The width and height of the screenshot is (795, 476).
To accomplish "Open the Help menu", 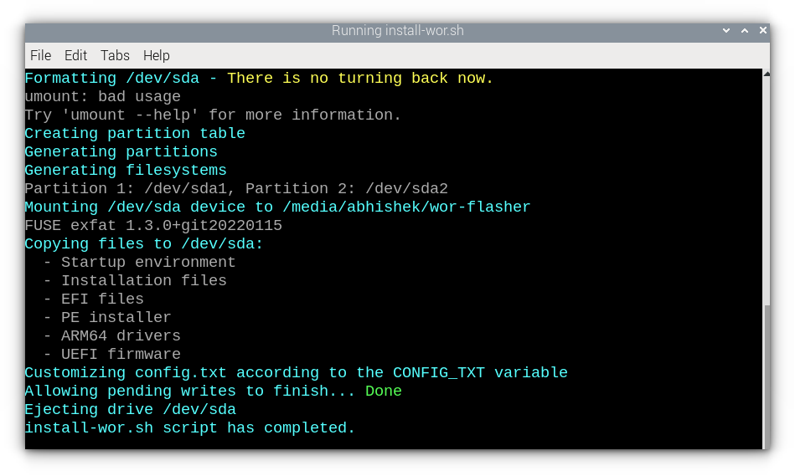I will (x=156, y=55).
